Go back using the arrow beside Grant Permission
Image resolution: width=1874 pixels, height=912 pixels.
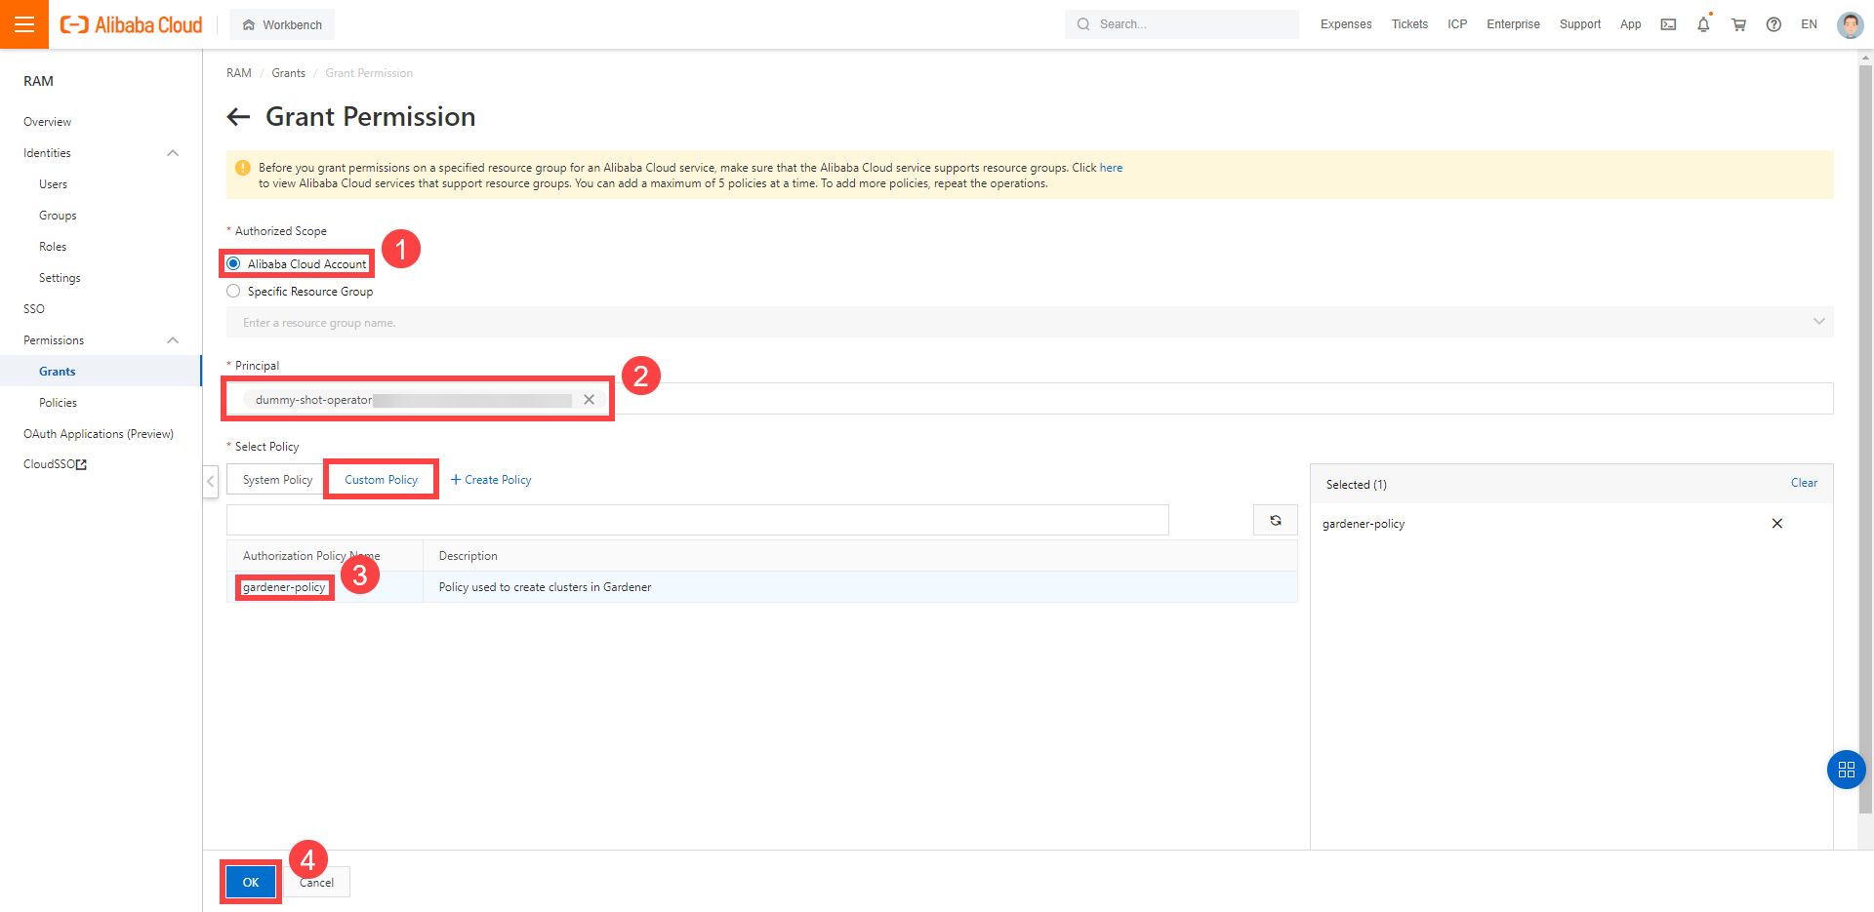click(x=238, y=117)
